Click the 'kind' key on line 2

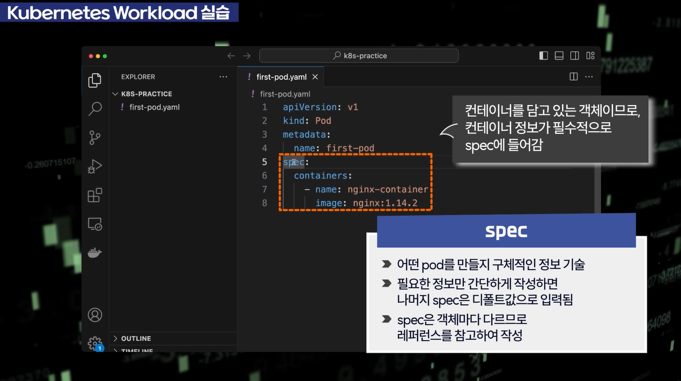tap(294, 121)
